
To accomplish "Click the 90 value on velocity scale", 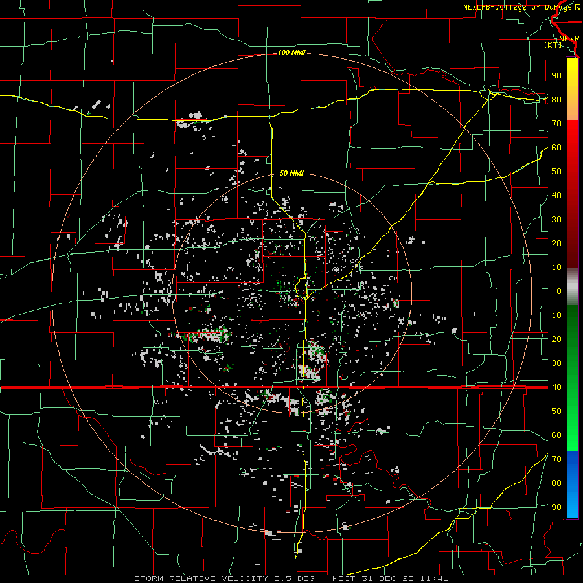I will click(x=556, y=76).
